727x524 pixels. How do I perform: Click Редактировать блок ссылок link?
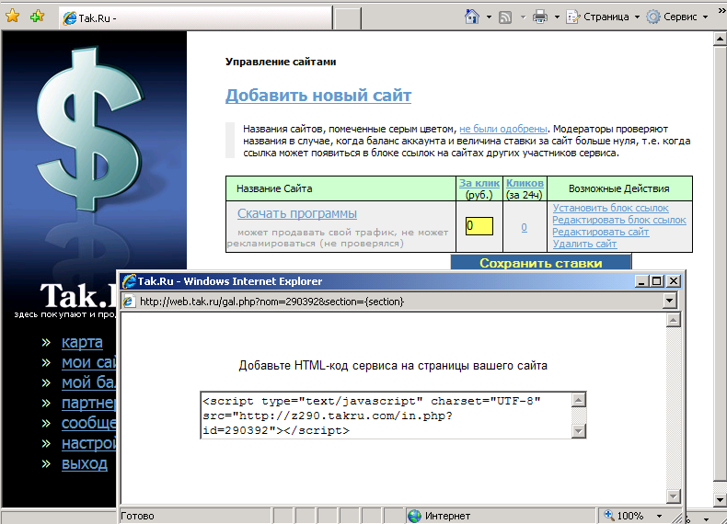pos(619,220)
